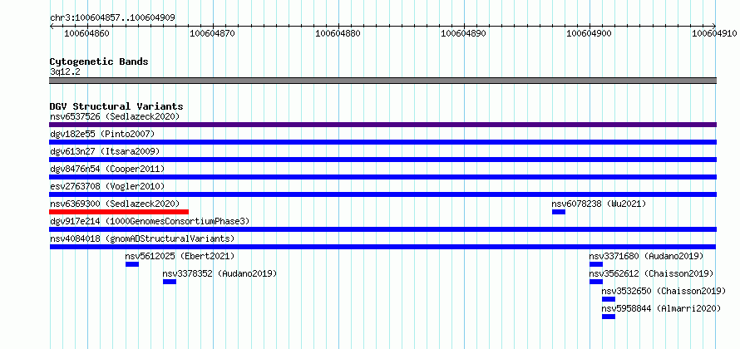The height and width of the screenshot is (349, 740).
Task: Click the small blue nsv3562612 bar
Action: coord(596,282)
